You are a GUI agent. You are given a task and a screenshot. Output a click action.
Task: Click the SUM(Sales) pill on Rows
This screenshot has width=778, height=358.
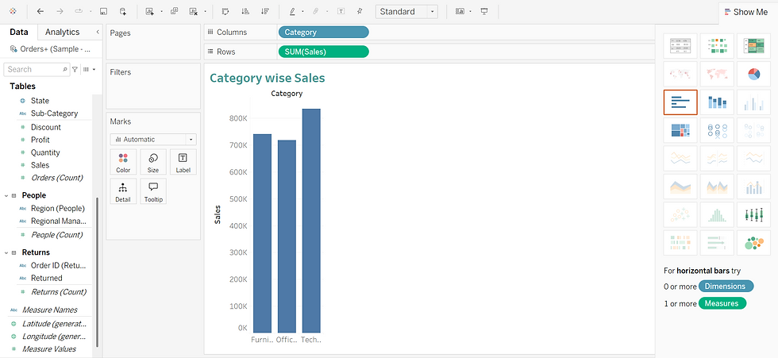[x=324, y=52]
